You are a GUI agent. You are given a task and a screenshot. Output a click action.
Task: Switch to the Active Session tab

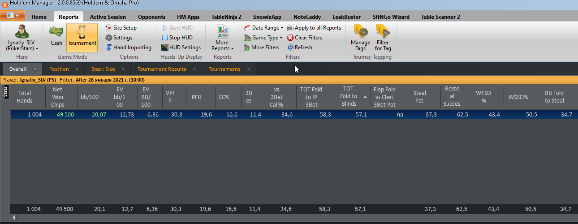tap(108, 17)
